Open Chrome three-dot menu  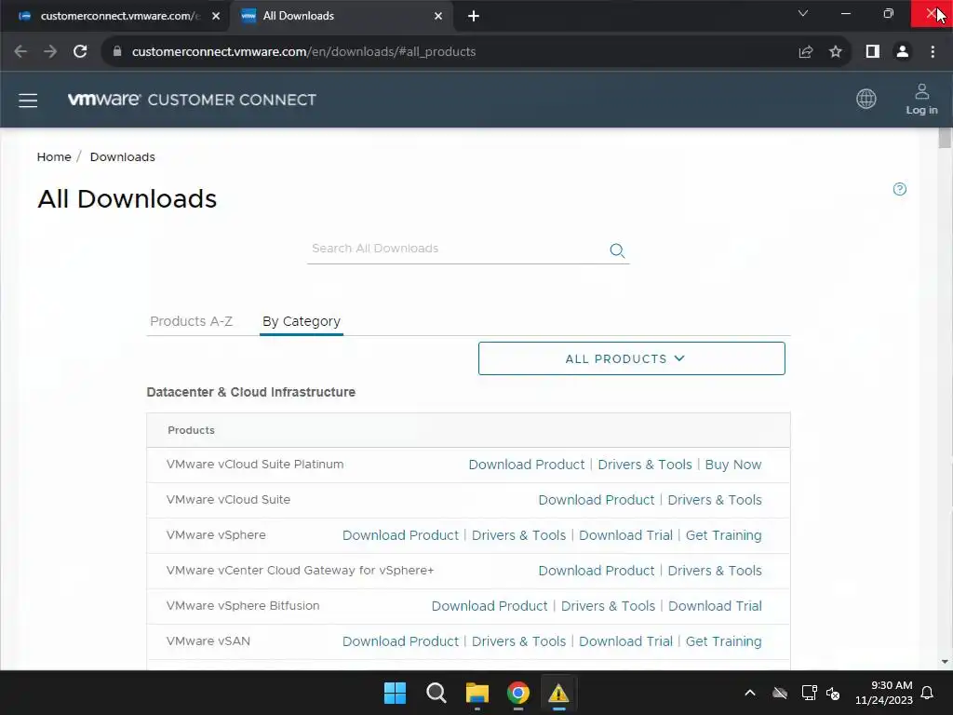(933, 52)
